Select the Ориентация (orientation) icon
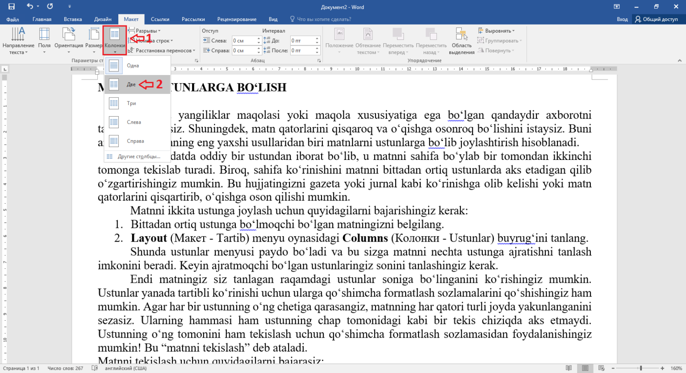The image size is (686, 373). tap(68, 40)
